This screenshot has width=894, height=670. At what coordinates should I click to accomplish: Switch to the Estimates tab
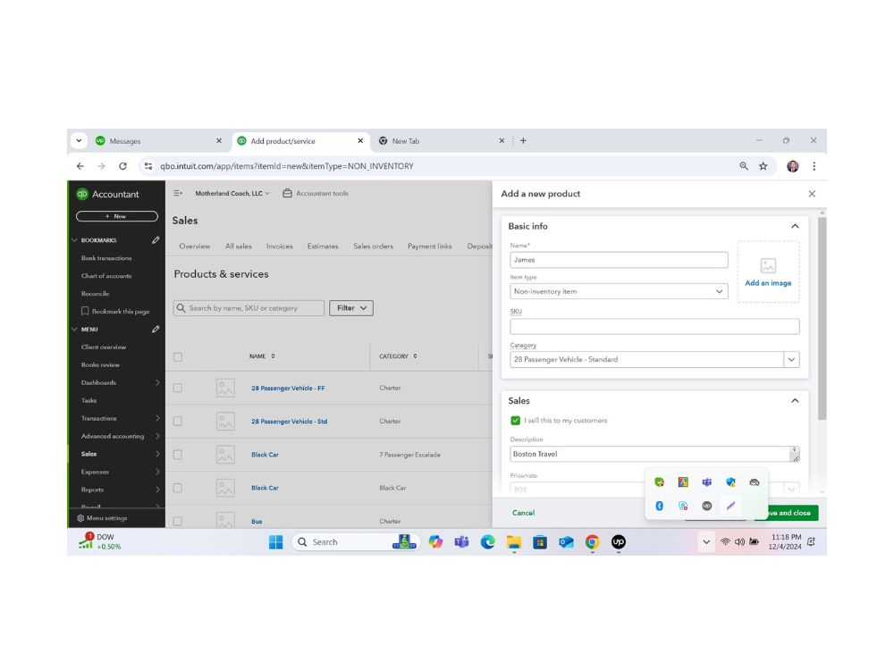[x=323, y=247]
